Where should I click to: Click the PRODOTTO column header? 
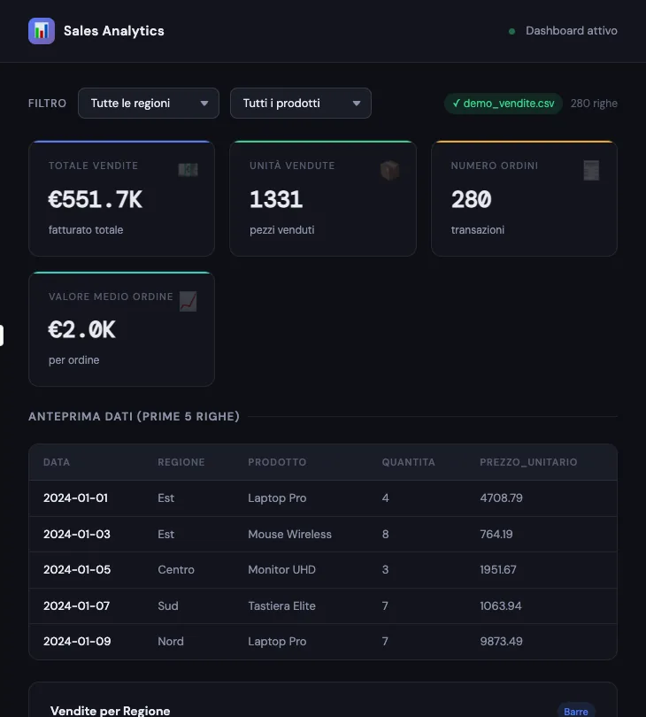pyautogui.click(x=278, y=462)
